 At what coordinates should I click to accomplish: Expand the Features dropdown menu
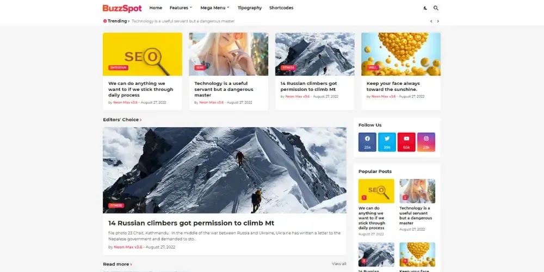click(181, 8)
